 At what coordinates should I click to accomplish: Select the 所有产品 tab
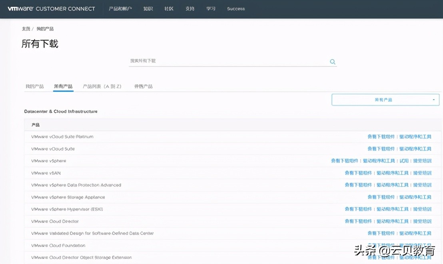(63, 86)
